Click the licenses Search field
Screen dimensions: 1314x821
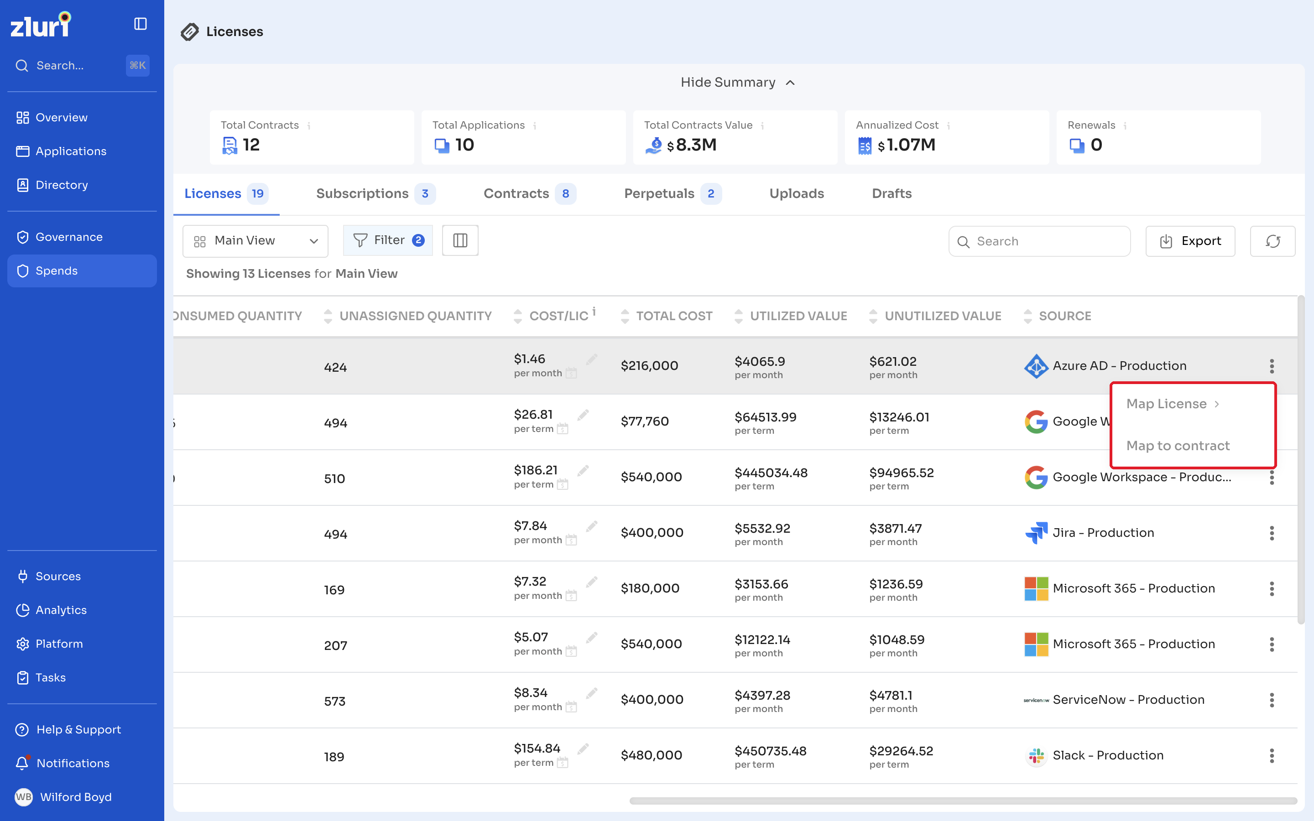point(1039,241)
